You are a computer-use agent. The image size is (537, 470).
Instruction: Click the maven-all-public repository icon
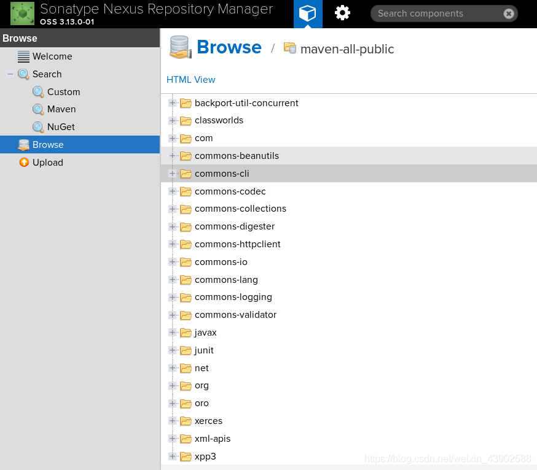coord(290,48)
